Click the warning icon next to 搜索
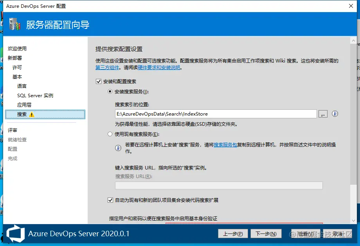360x246 pixels. pyautogui.click(x=32, y=114)
